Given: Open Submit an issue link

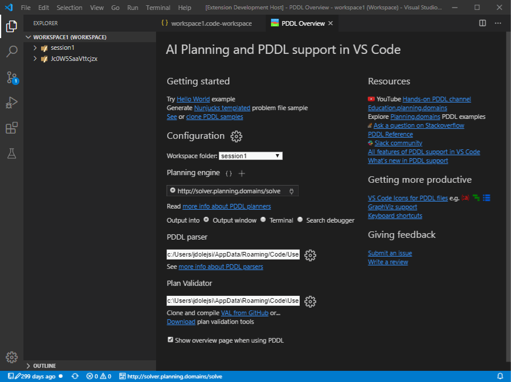Looking at the screenshot, I should (x=390, y=254).
